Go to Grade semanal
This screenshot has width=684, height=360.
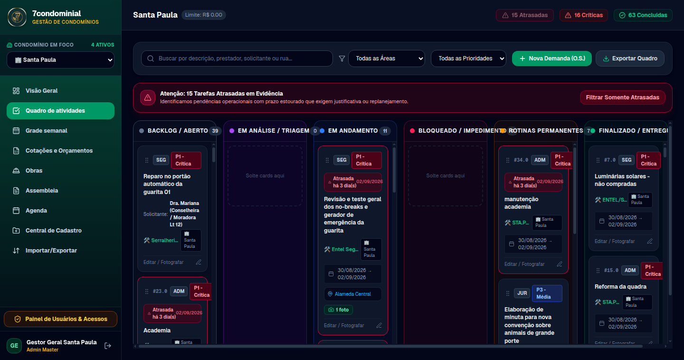pos(60,131)
